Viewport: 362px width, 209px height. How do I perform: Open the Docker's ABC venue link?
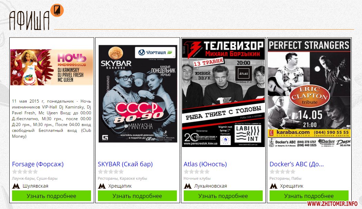pos(296,164)
